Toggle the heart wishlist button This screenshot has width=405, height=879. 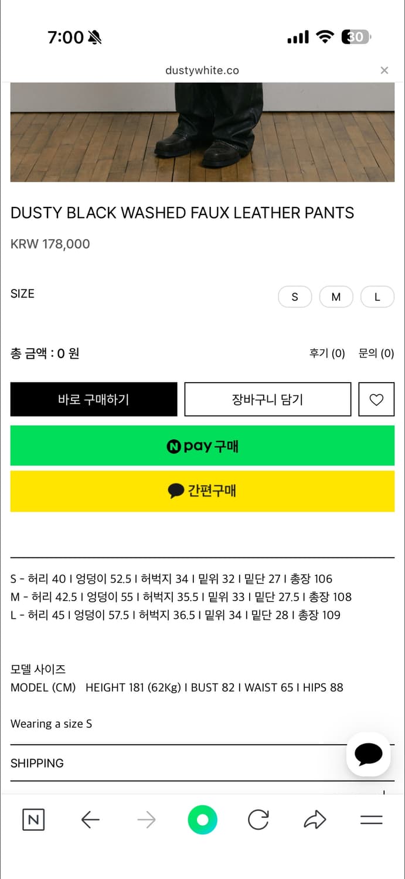pos(376,399)
